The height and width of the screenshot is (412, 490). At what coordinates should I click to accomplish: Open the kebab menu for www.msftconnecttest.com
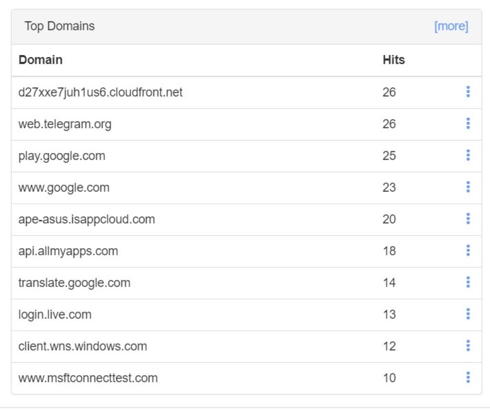pyautogui.click(x=468, y=378)
